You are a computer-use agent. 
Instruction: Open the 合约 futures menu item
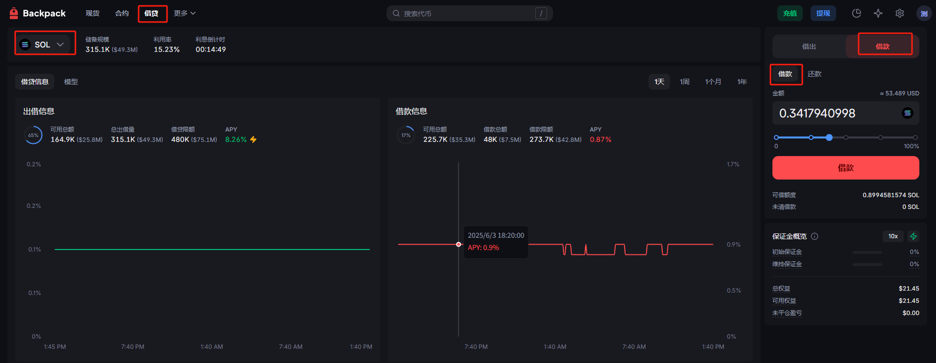[x=121, y=13]
